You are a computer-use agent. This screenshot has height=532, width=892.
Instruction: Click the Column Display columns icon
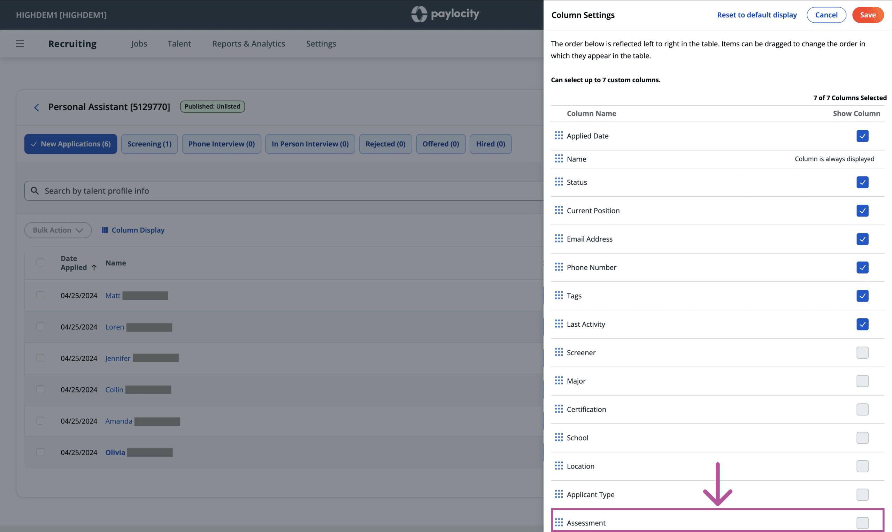point(105,230)
